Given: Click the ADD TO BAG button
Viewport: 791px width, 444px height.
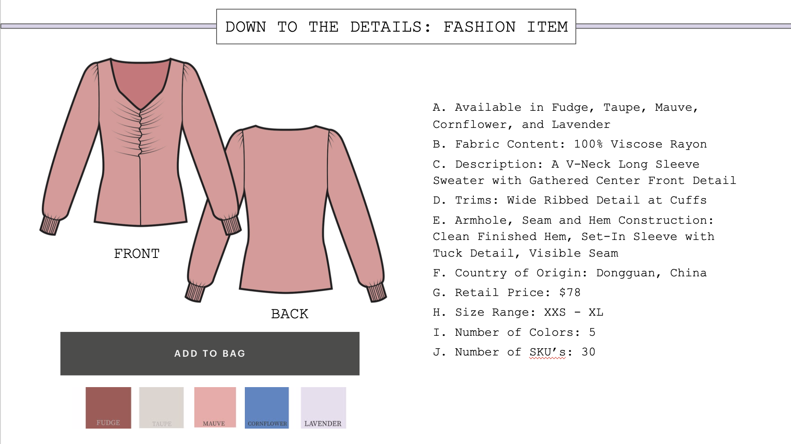Looking at the screenshot, I should pos(210,353).
